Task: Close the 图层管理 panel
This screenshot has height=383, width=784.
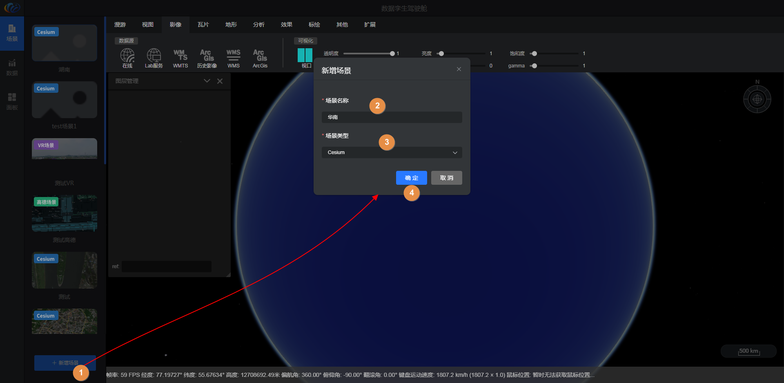Action: (220, 81)
